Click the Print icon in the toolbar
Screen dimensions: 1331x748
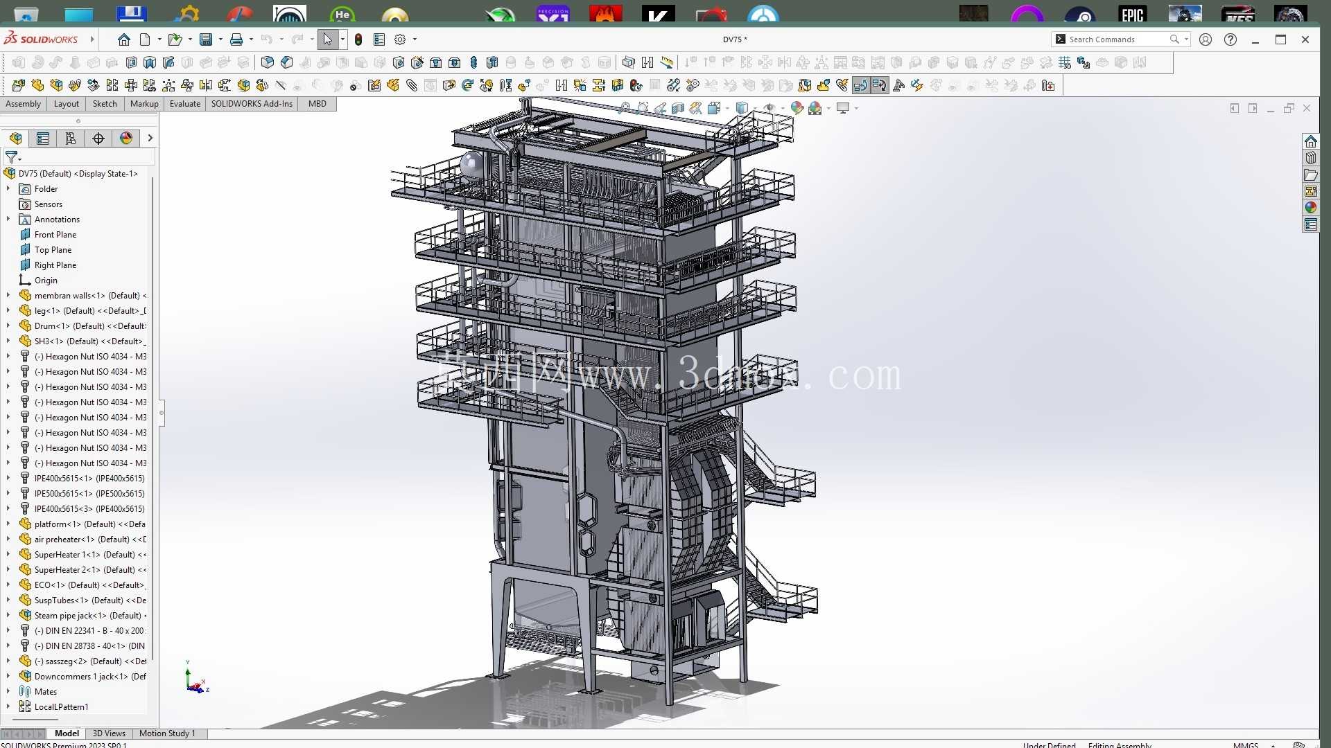236,39
